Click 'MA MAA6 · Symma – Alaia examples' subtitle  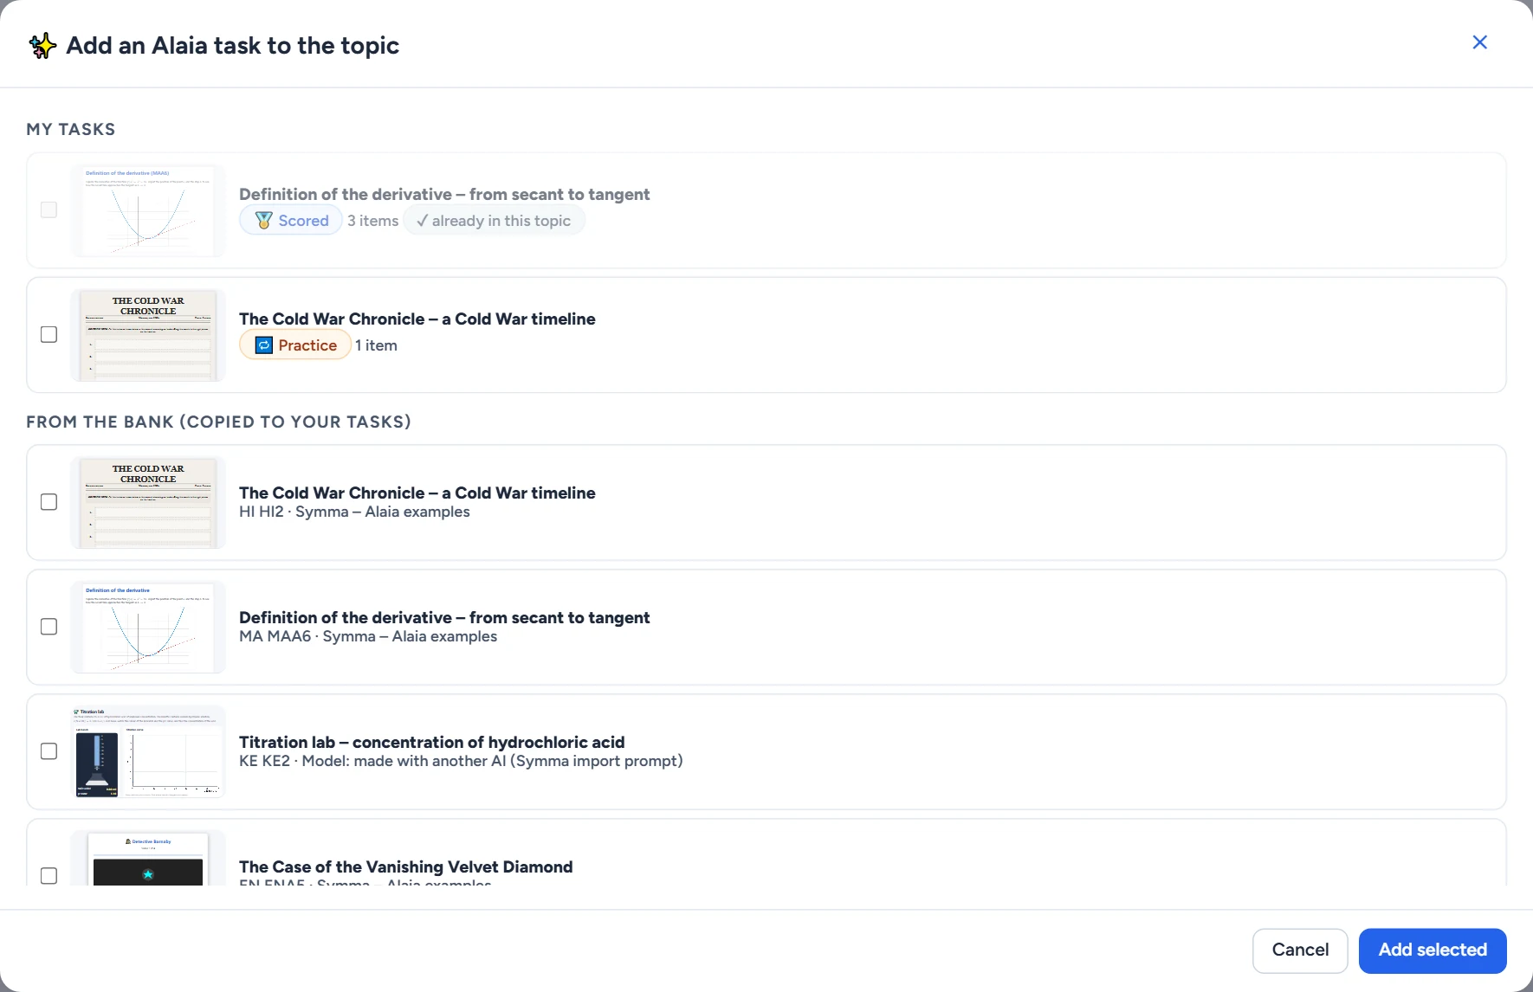pyautogui.click(x=368, y=636)
